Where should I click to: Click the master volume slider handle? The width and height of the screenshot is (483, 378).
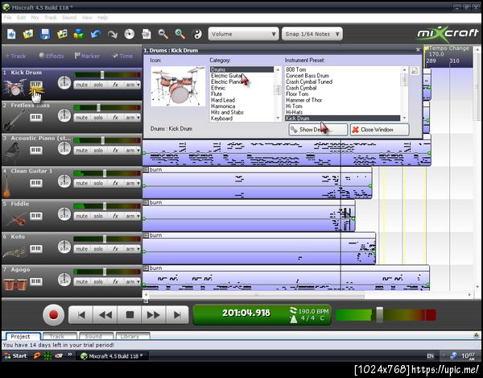pyautogui.click(x=380, y=315)
